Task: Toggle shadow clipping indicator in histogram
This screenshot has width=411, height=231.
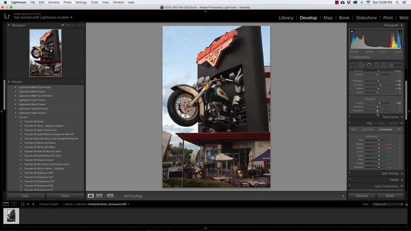Action: pyautogui.click(x=352, y=31)
